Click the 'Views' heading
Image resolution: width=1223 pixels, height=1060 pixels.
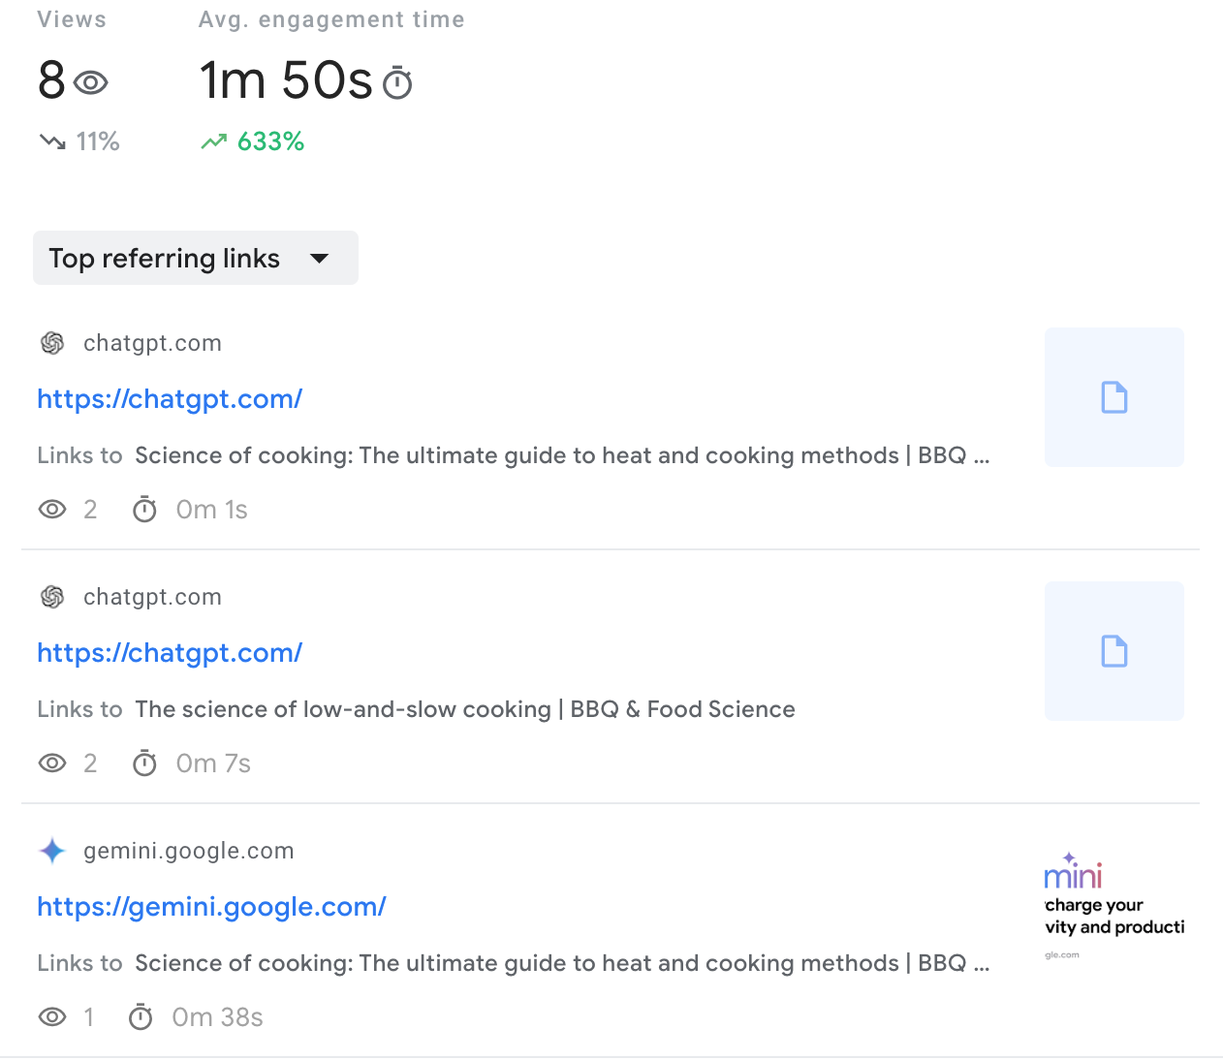pyautogui.click(x=72, y=19)
